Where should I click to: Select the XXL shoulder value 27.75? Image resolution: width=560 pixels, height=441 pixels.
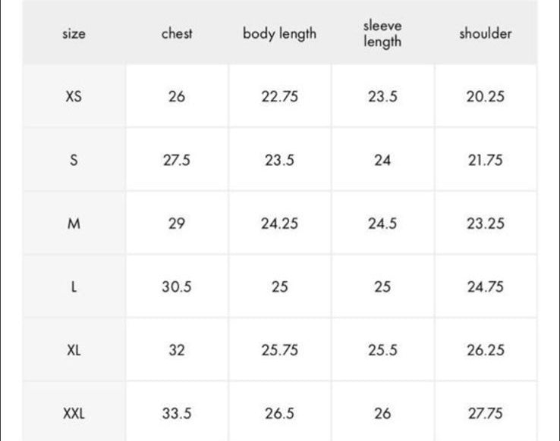click(x=486, y=414)
